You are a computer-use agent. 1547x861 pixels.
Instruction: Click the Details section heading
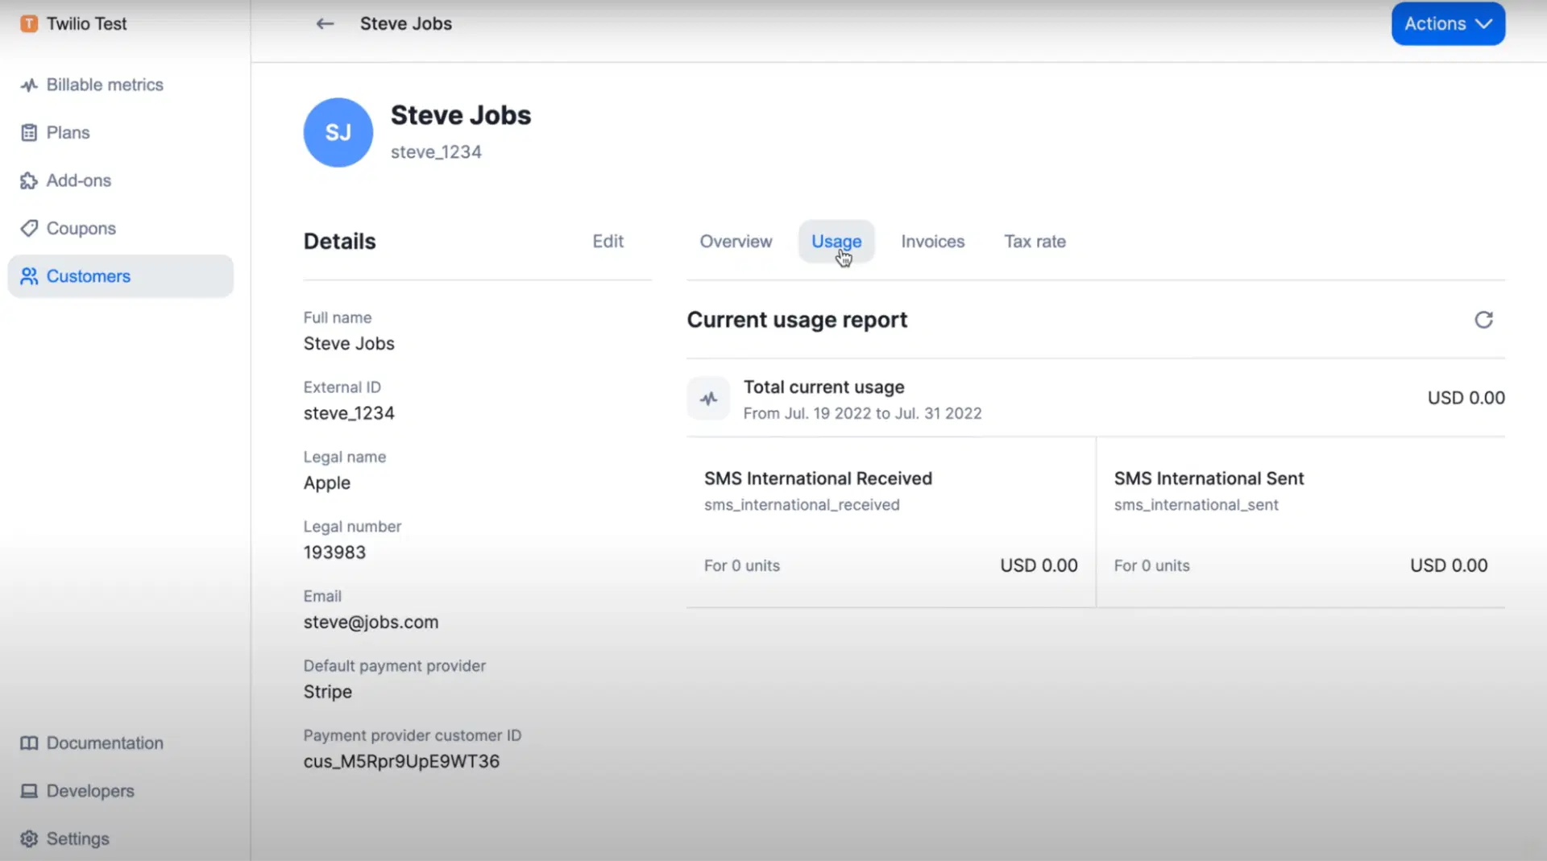(x=340, y=242)
